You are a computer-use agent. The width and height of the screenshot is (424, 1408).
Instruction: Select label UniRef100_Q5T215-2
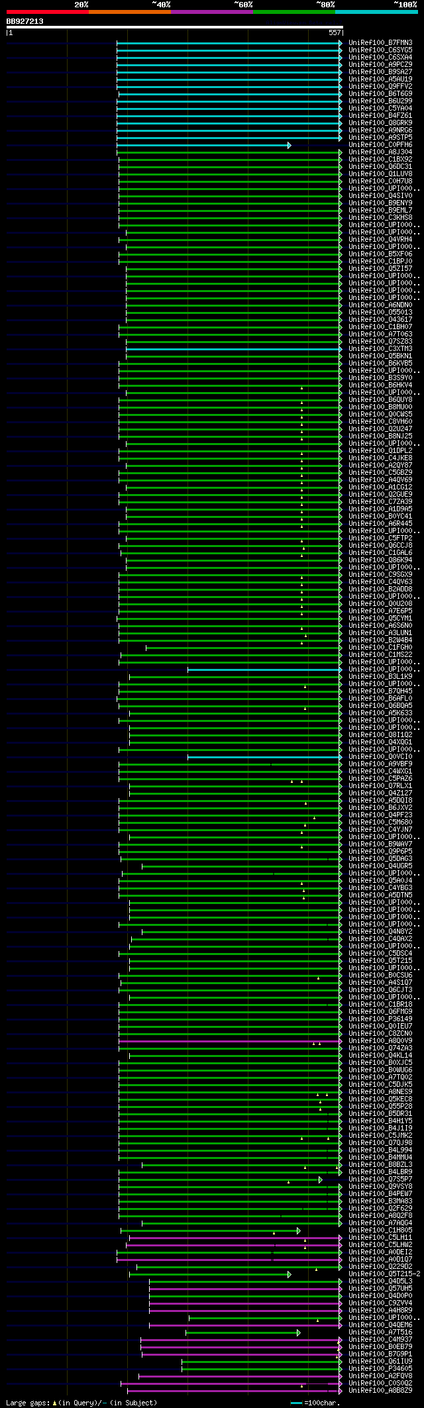pos(384,1274)
